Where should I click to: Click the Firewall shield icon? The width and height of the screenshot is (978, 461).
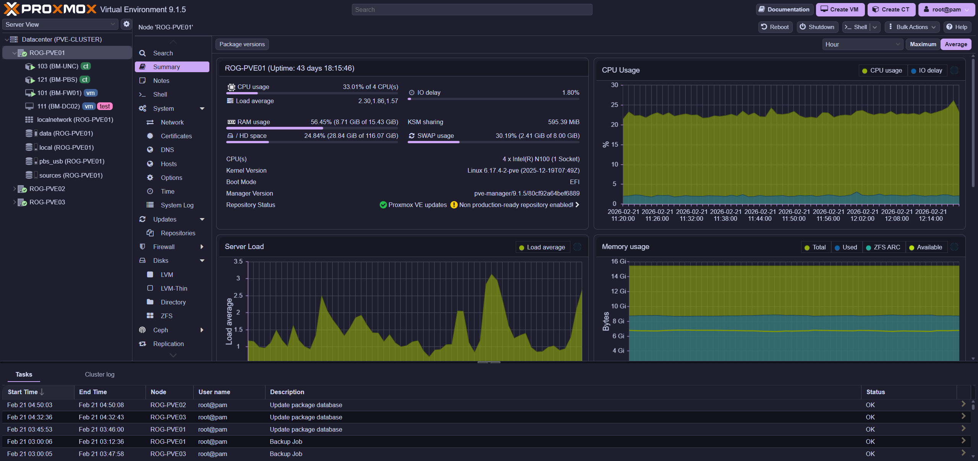click(142, 247)
